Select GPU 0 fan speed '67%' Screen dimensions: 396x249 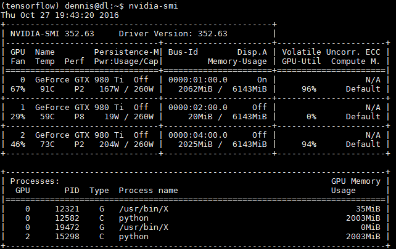click(18, 89)
